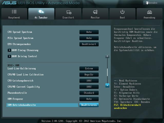Open the Anwendung tab
Image resolution: width=164 pixels, height=123 pixels.
pyautogui.click(x=149, y=14)
